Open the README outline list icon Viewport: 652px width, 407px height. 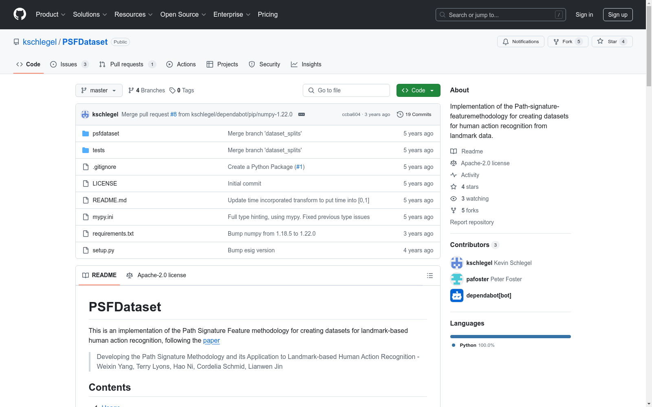[x=430, y=276]
